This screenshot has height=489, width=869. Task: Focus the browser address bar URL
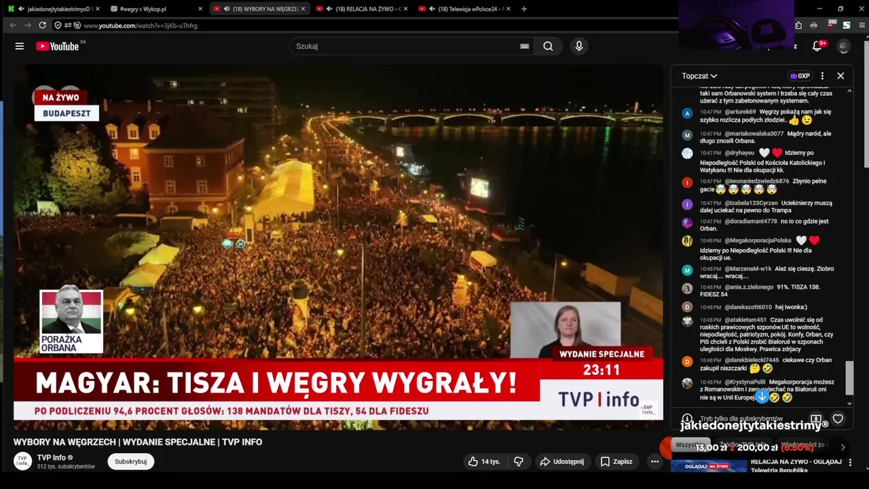point(141,25)
